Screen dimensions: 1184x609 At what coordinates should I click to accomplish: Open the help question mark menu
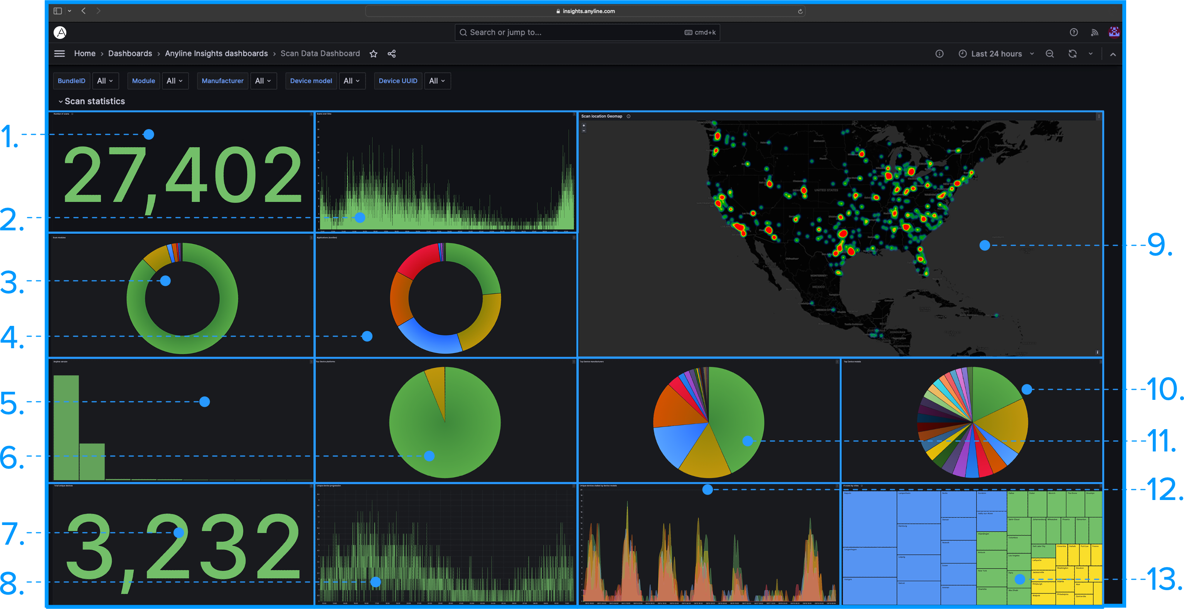click(1073, 32)
